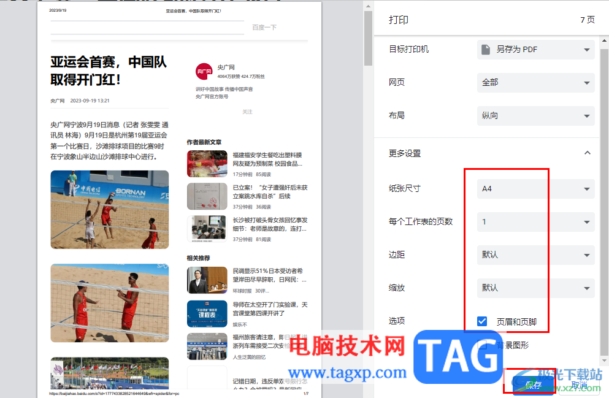
Task: Click the train station article thumbnail
Action: (x=207, y=346)
